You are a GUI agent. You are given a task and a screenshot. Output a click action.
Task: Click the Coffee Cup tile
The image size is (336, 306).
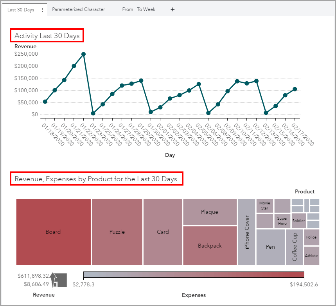pos(295,247)
